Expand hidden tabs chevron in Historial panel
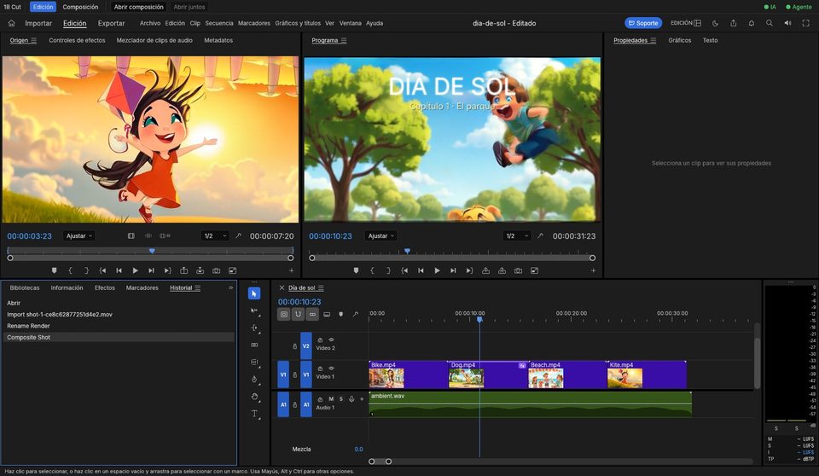 [231, 287]
